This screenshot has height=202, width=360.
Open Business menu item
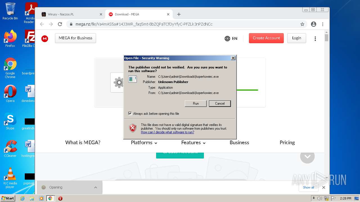[239, 143]
